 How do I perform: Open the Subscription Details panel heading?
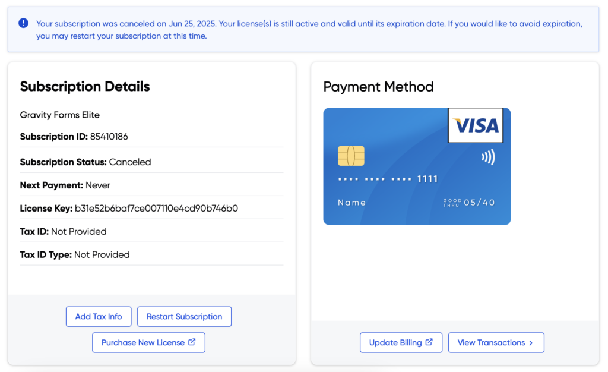(x=84, y=86)
